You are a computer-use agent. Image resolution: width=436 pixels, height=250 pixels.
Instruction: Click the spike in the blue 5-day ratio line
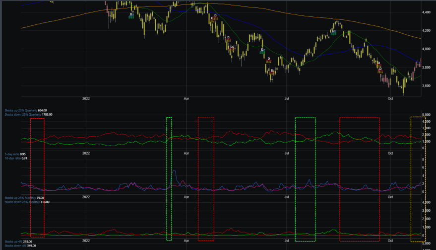[174, 171]
